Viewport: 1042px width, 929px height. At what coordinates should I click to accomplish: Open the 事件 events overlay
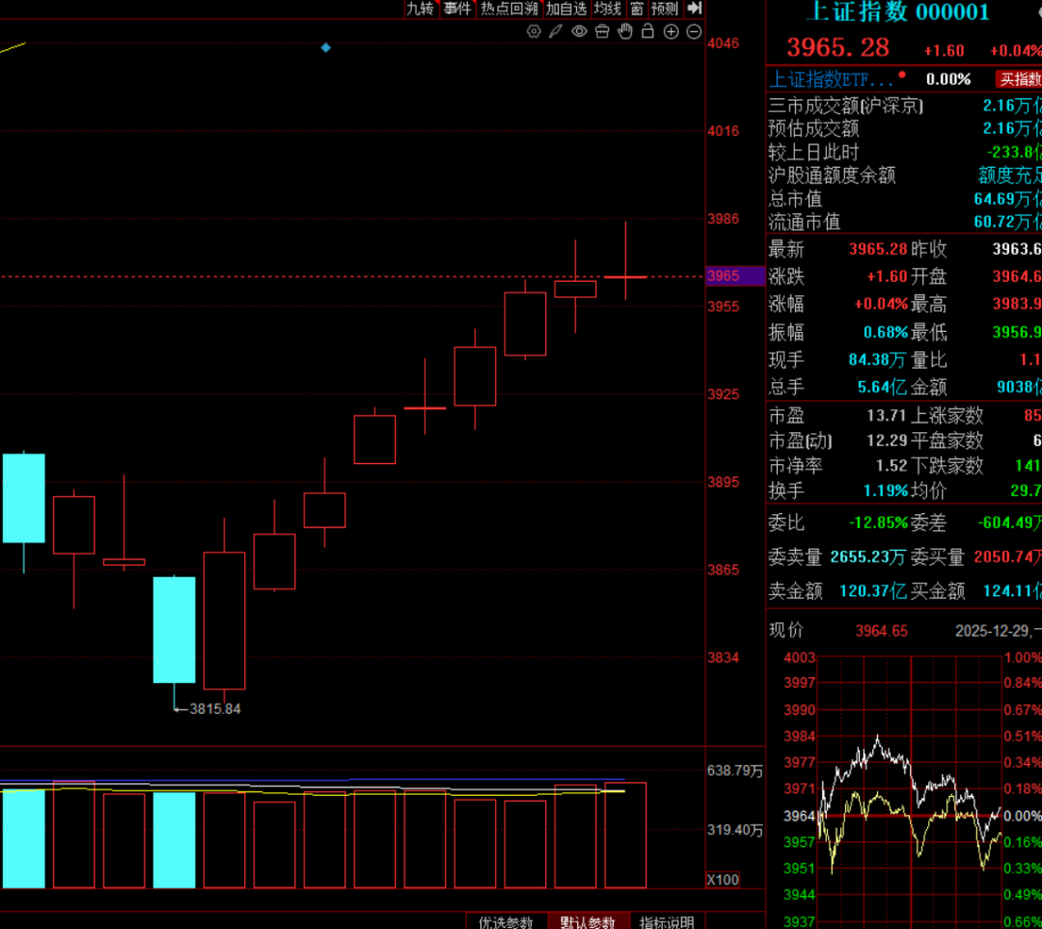(x=457, y=9)
